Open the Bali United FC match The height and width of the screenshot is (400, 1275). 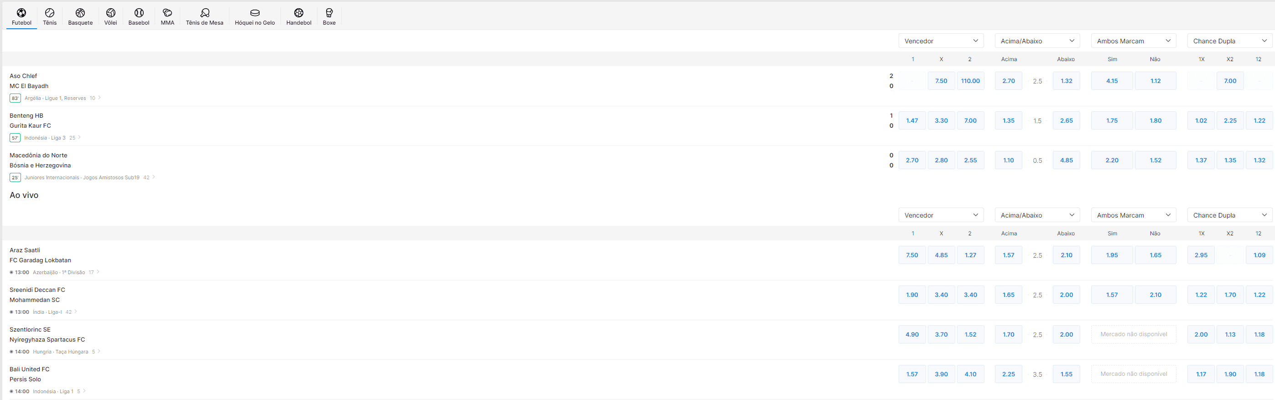click(x=29, y=369)
